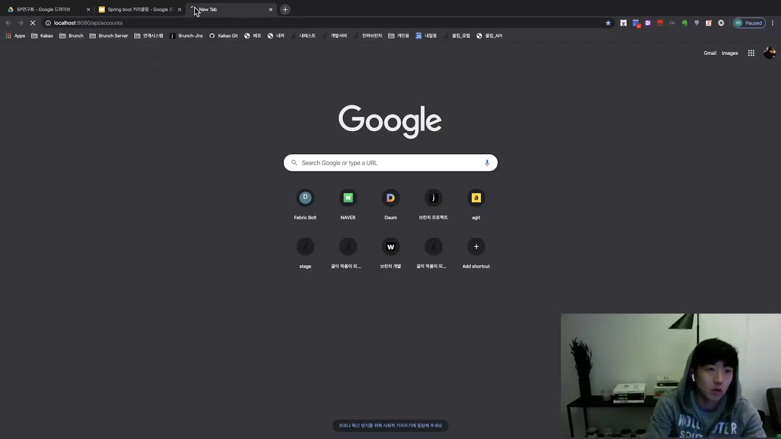The image size is (781, 439).
Task: Open the 진짜브런치 bookmark
Action: pyautogui.click(x=367, y=36)
